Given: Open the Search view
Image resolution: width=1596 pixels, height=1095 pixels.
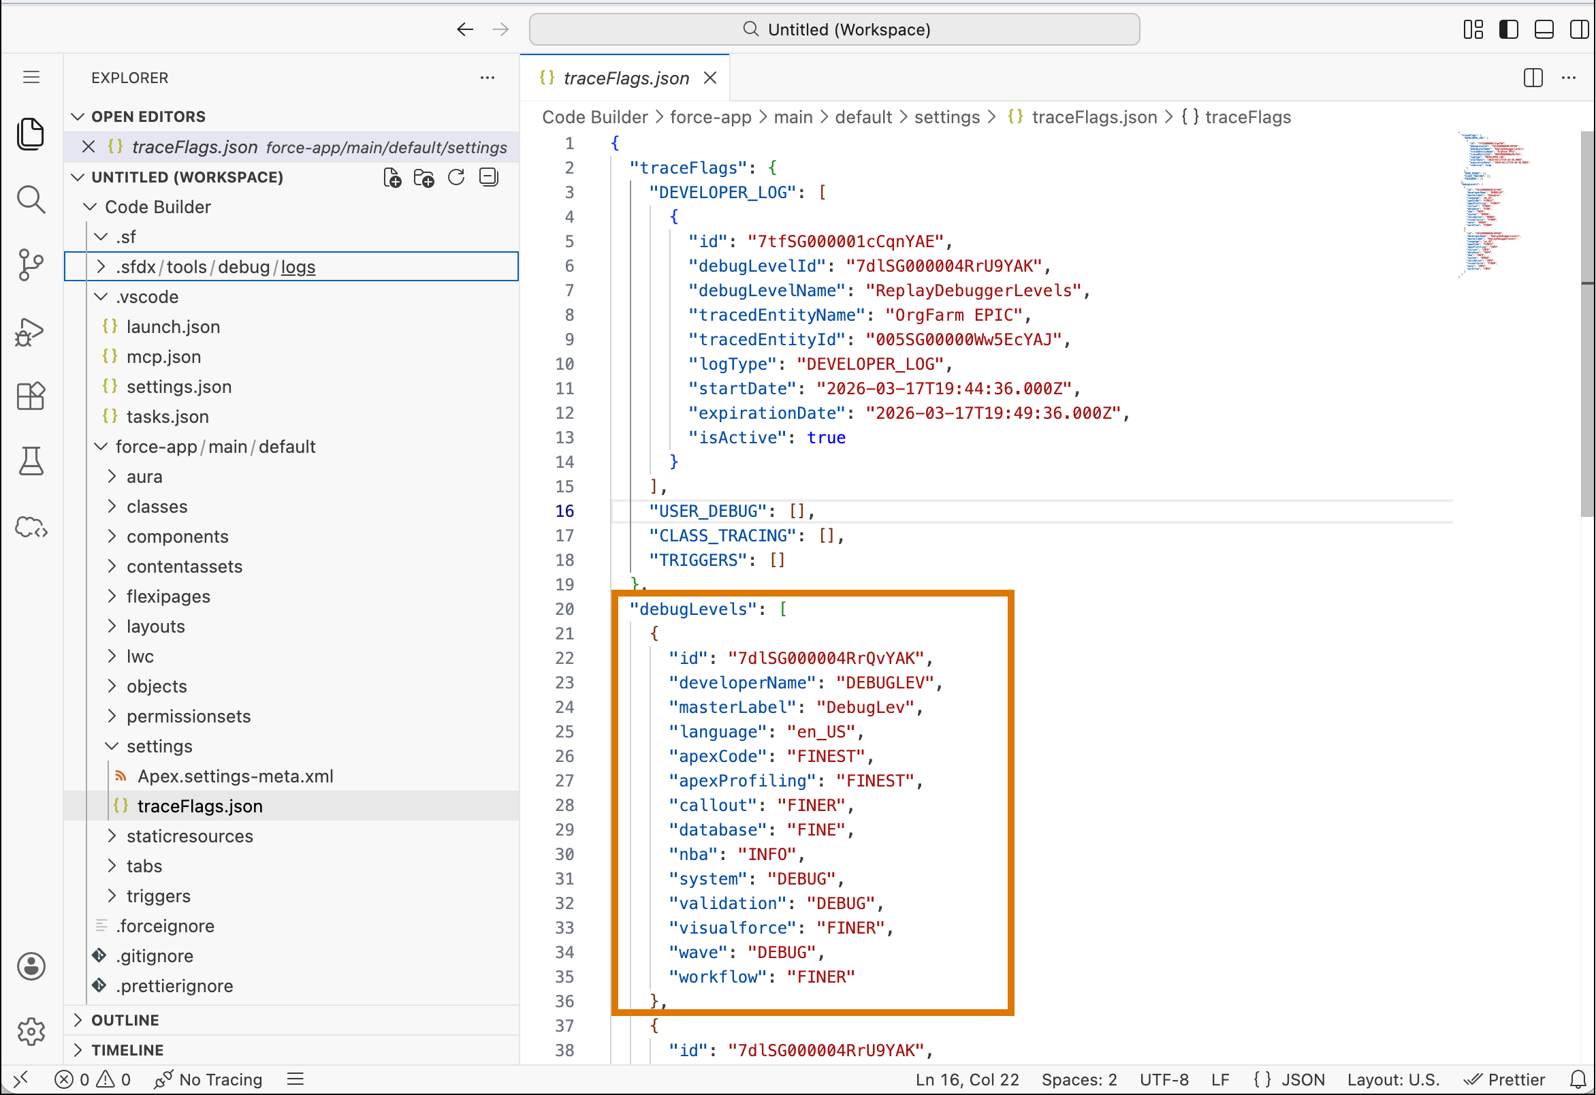Looking at the screenshot, I should point(31,200).
